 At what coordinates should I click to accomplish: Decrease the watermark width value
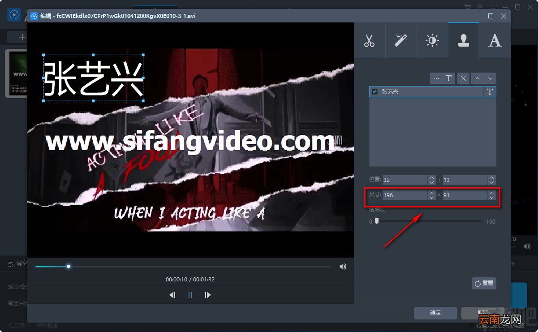click(431, 198)
